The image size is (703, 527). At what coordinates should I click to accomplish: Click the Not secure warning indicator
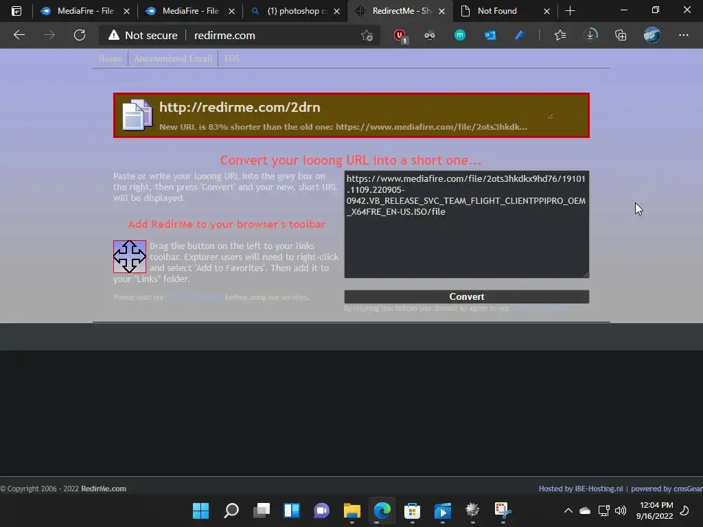(x=143, y=36)
